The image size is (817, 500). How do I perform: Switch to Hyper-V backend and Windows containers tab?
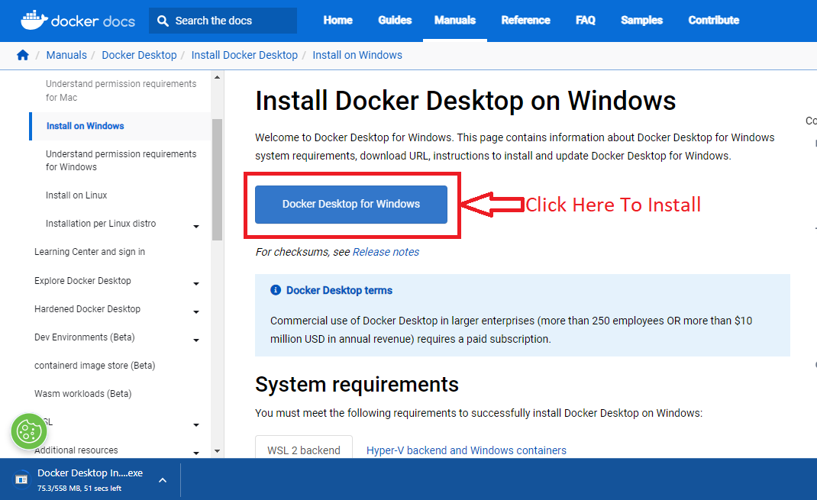[x=466, y=450]
